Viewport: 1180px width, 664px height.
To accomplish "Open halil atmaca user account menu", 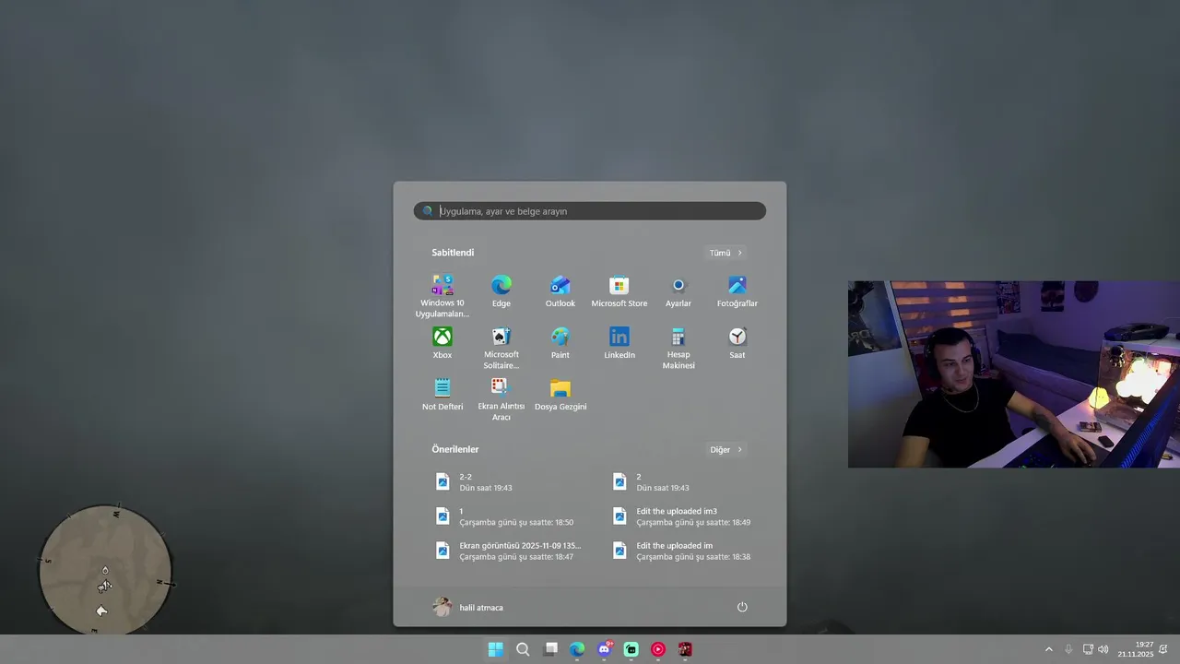I will pos(468,607).
